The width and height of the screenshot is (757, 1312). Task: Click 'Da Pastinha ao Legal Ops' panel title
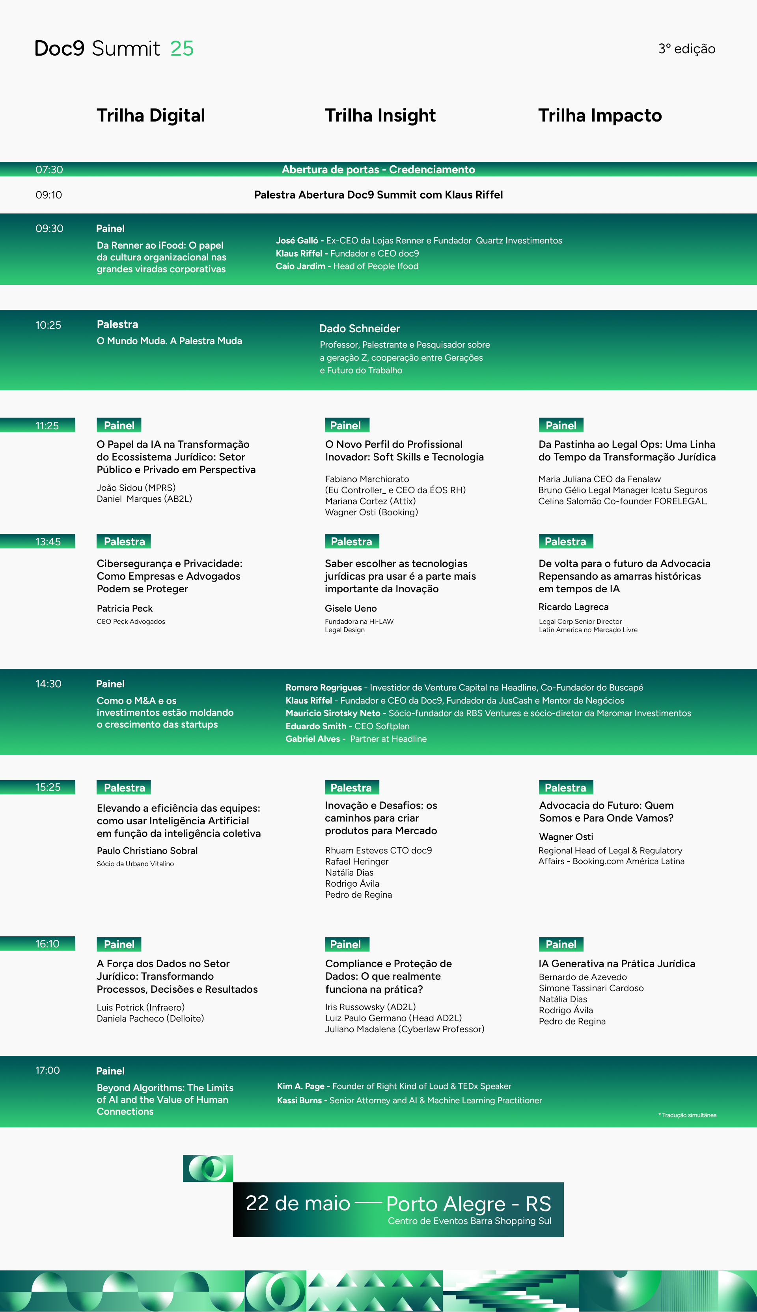click(x=627, y=451)
